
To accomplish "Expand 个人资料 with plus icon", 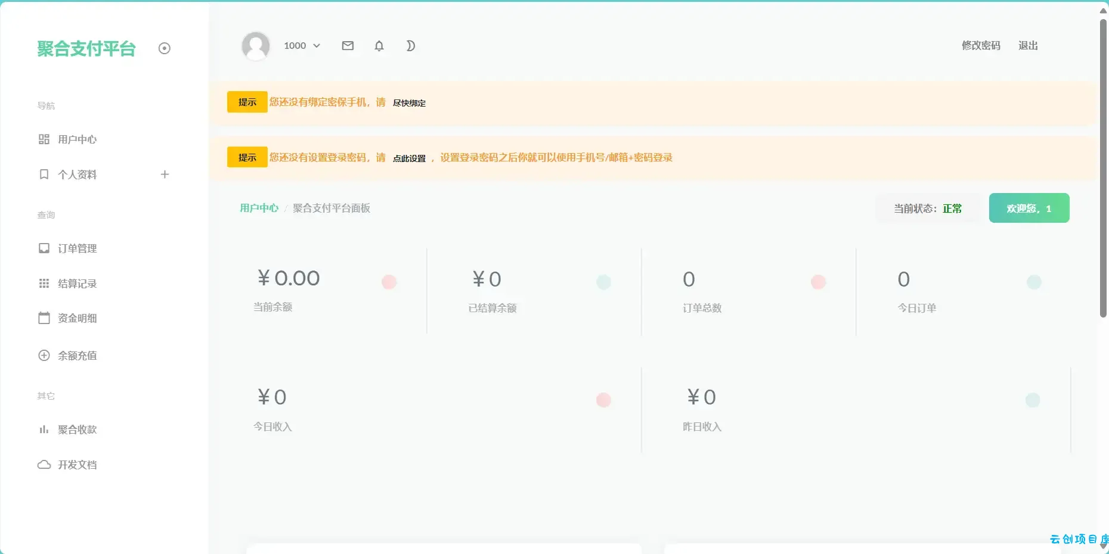I will point(165,174).
